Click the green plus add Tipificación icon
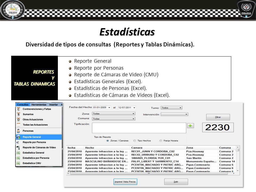This screenshot has width=256, height=192. tap(190, 126)
